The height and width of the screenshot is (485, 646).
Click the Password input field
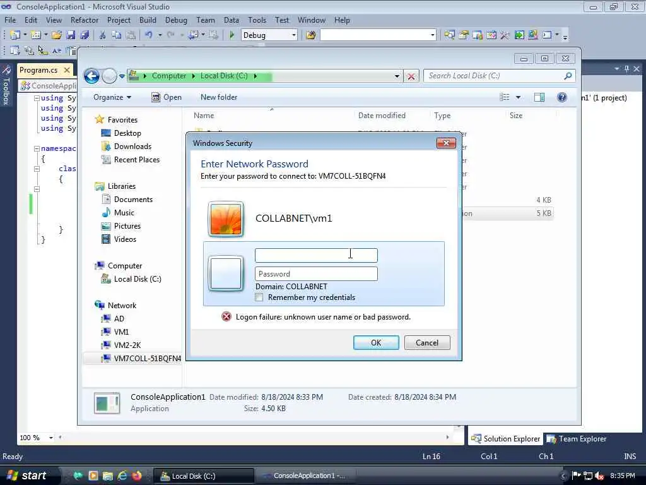tap(317, 274)
